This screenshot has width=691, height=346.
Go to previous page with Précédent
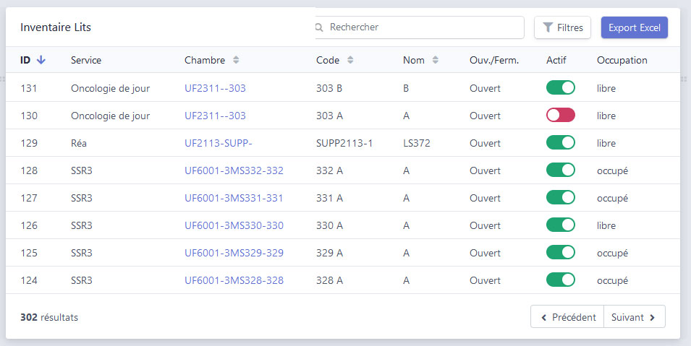567,317
